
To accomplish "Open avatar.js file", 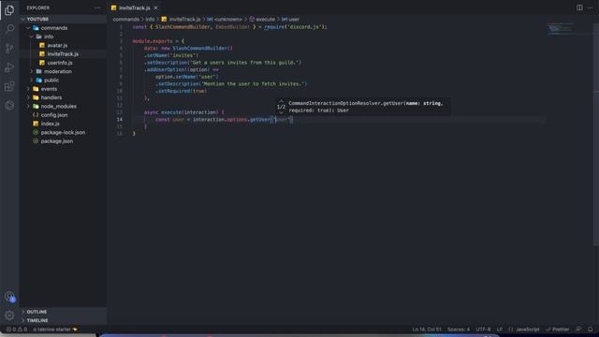I will click(63, 45).
